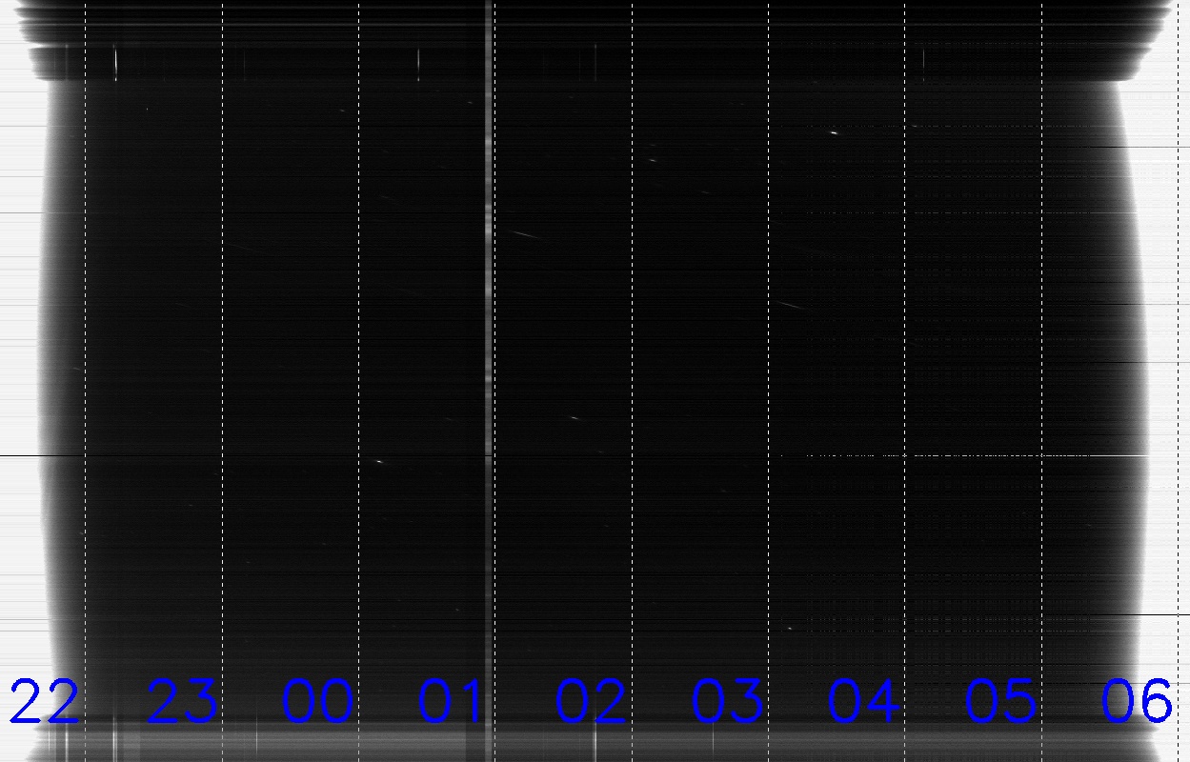Click the dashed gridline between 05 and 06
The image size is (1190, 762).
click(x=1041, y=381)
